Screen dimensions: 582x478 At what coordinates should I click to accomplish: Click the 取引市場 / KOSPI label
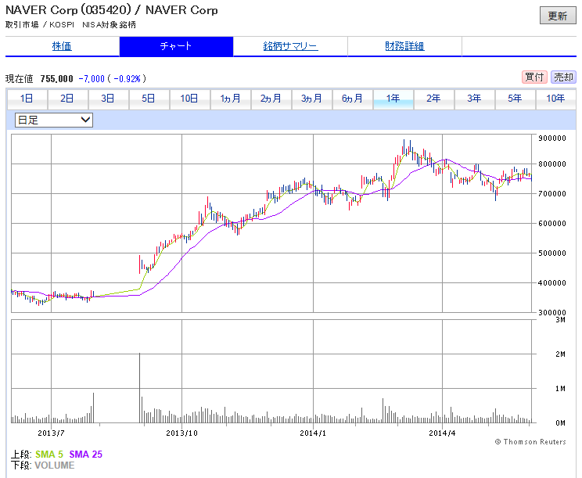40,25
